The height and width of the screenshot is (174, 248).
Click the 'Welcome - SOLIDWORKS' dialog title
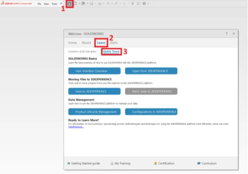click(86, 34)
